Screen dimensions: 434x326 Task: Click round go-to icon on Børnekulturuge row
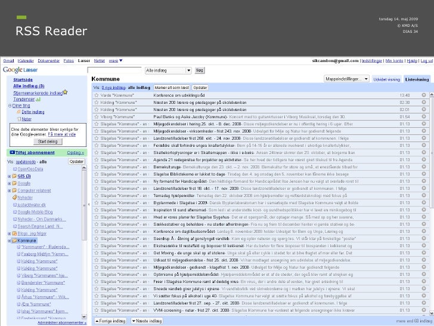point(424,167)
